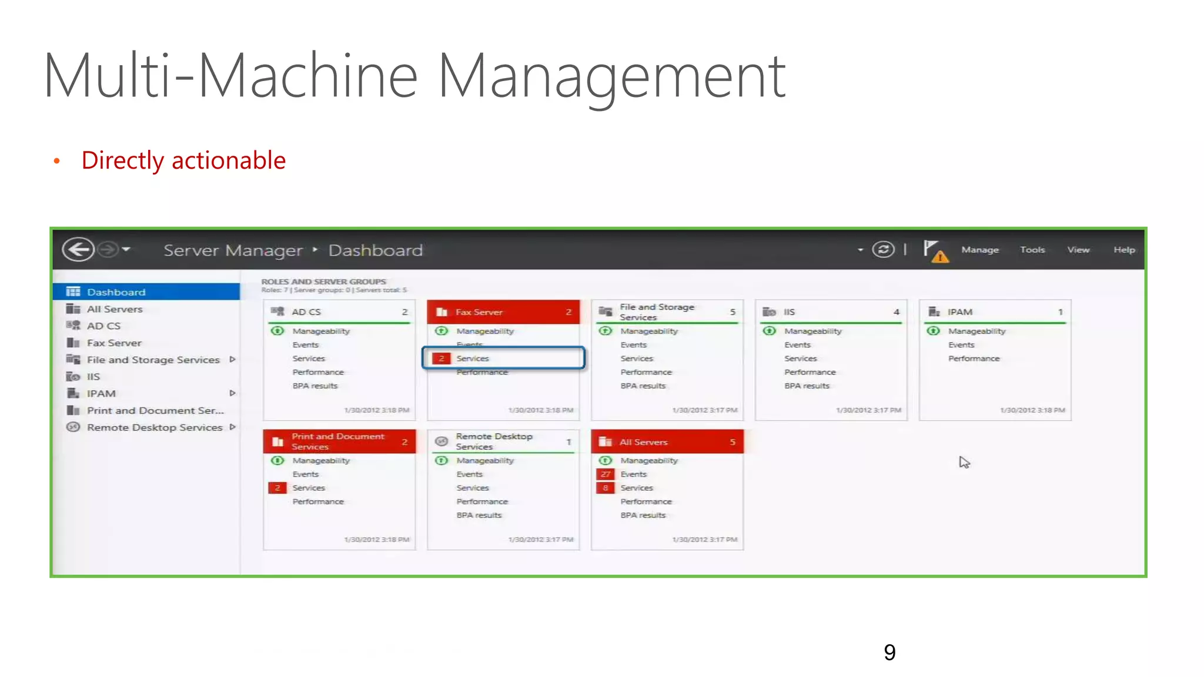Select AD CS in the sidebar
The height and width of the screenshot is (677, 1204).
click(x=146, y=326)
